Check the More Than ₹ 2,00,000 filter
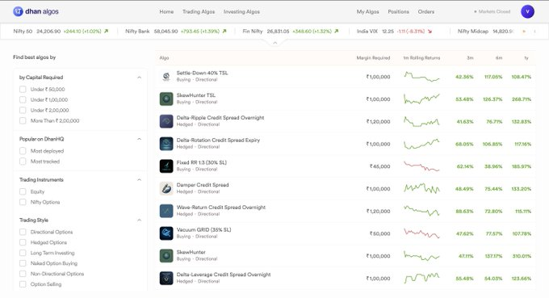This screenshot has height=298, width=549. click(23, 120)
